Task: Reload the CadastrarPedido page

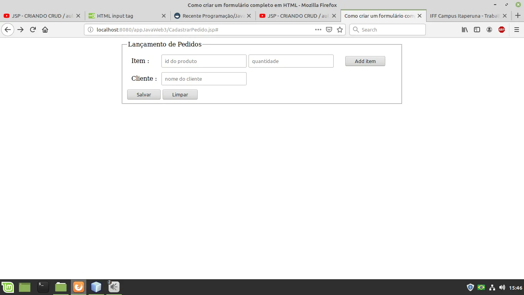Action: coord(32,30)
